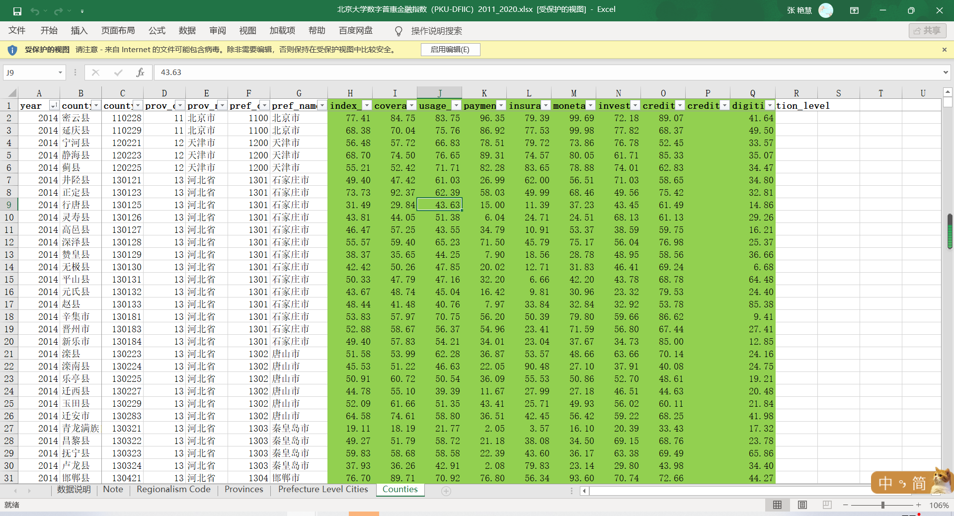Close the Protected View warning bar
The image size is (954, 516).
point(944,50)
